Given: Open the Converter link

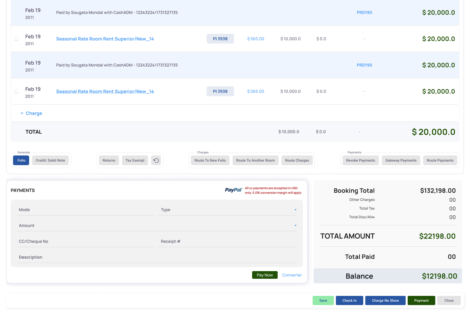Looking at the screenshot, I should [292, 275].
